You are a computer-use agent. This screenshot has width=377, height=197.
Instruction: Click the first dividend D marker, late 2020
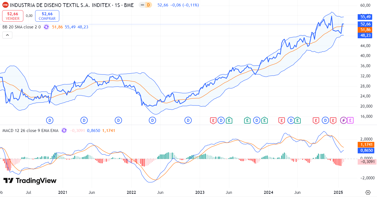coord(50,120)
